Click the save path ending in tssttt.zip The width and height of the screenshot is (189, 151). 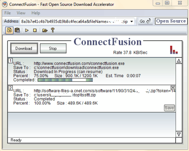pyautogui.click(x=65, y=95)
